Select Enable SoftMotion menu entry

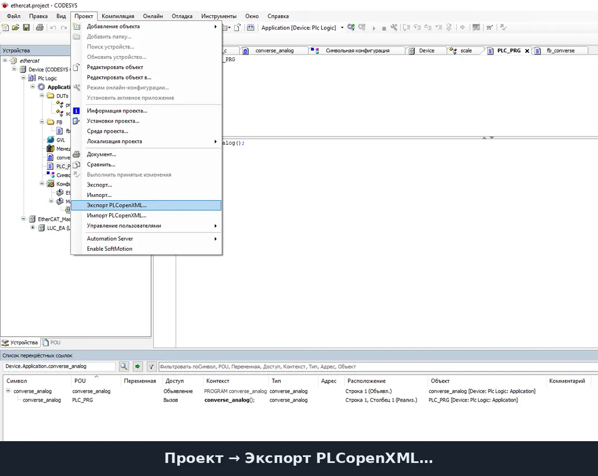(146, 249)
